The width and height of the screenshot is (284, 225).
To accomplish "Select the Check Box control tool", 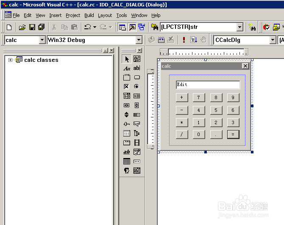I will [126, 87].
